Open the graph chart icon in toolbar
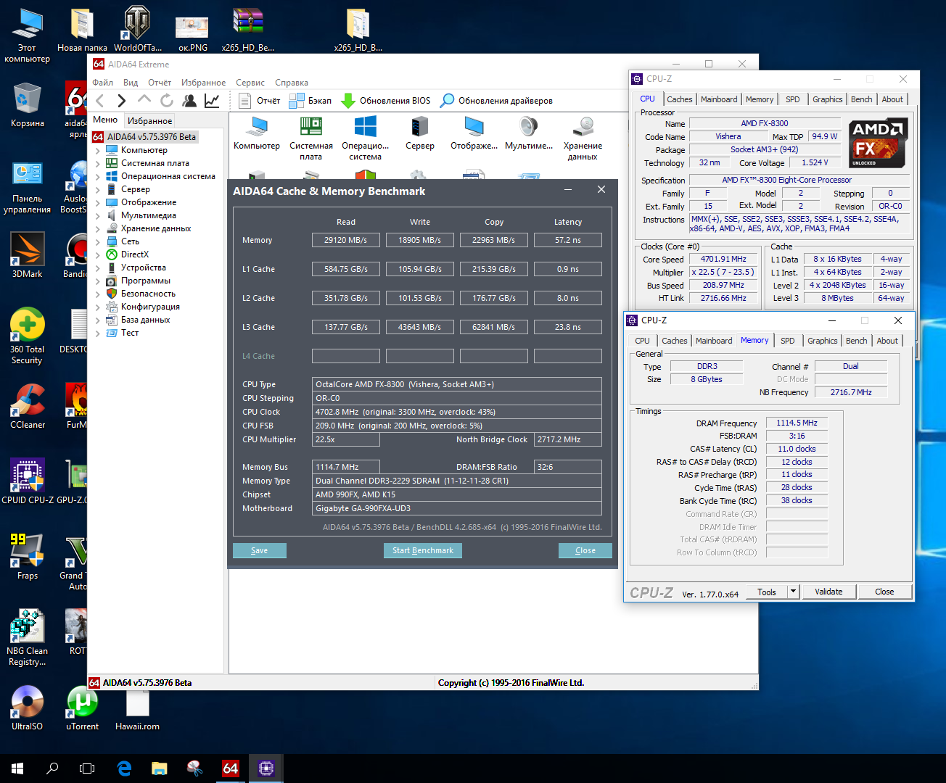946x783 pixels. (212, 101)
